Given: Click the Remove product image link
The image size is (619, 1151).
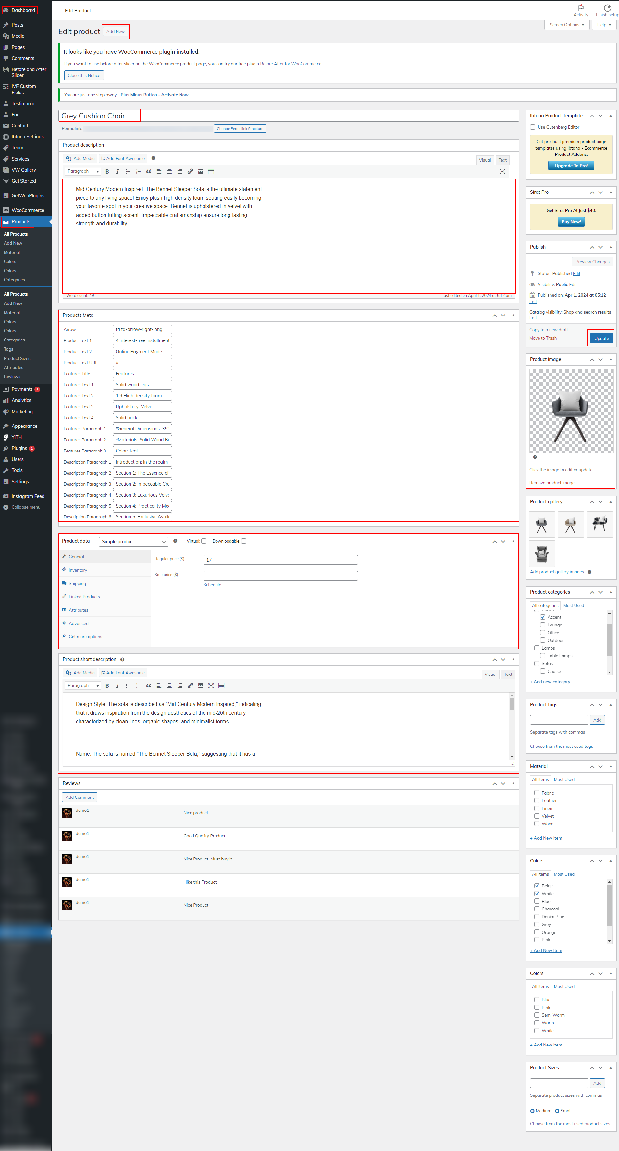Looking at the screenshot, I should tap(551, 483).
